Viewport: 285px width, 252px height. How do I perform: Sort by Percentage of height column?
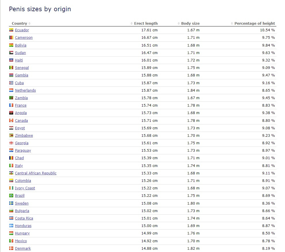254,24
